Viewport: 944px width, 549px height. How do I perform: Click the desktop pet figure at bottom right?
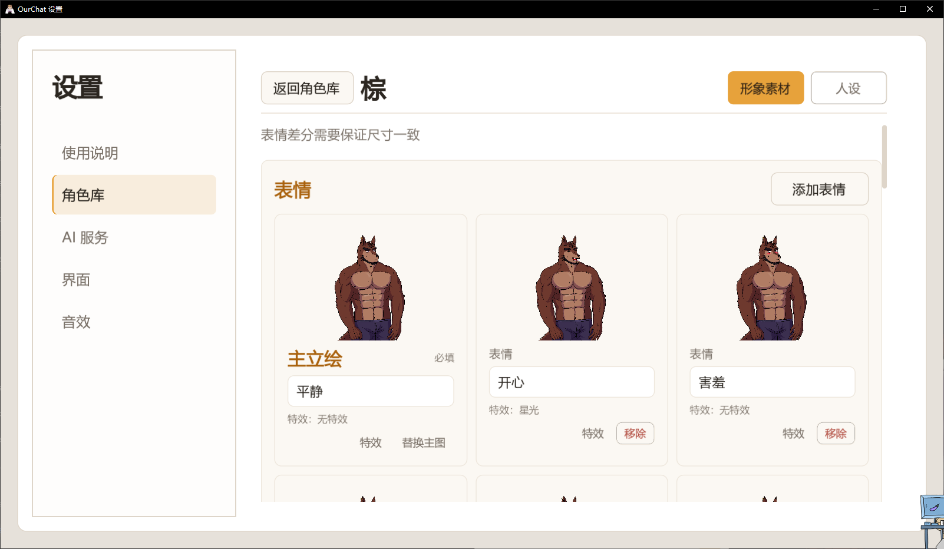point(932,522)
